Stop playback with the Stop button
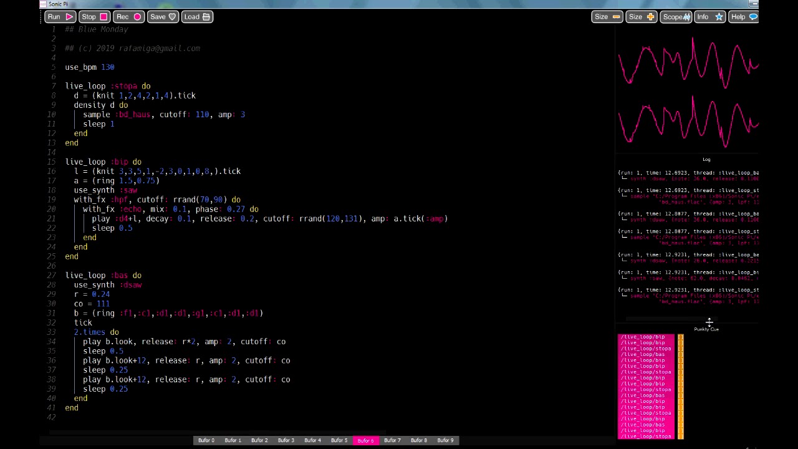This screenshot has height=449, width=798. tap(95, 17)
